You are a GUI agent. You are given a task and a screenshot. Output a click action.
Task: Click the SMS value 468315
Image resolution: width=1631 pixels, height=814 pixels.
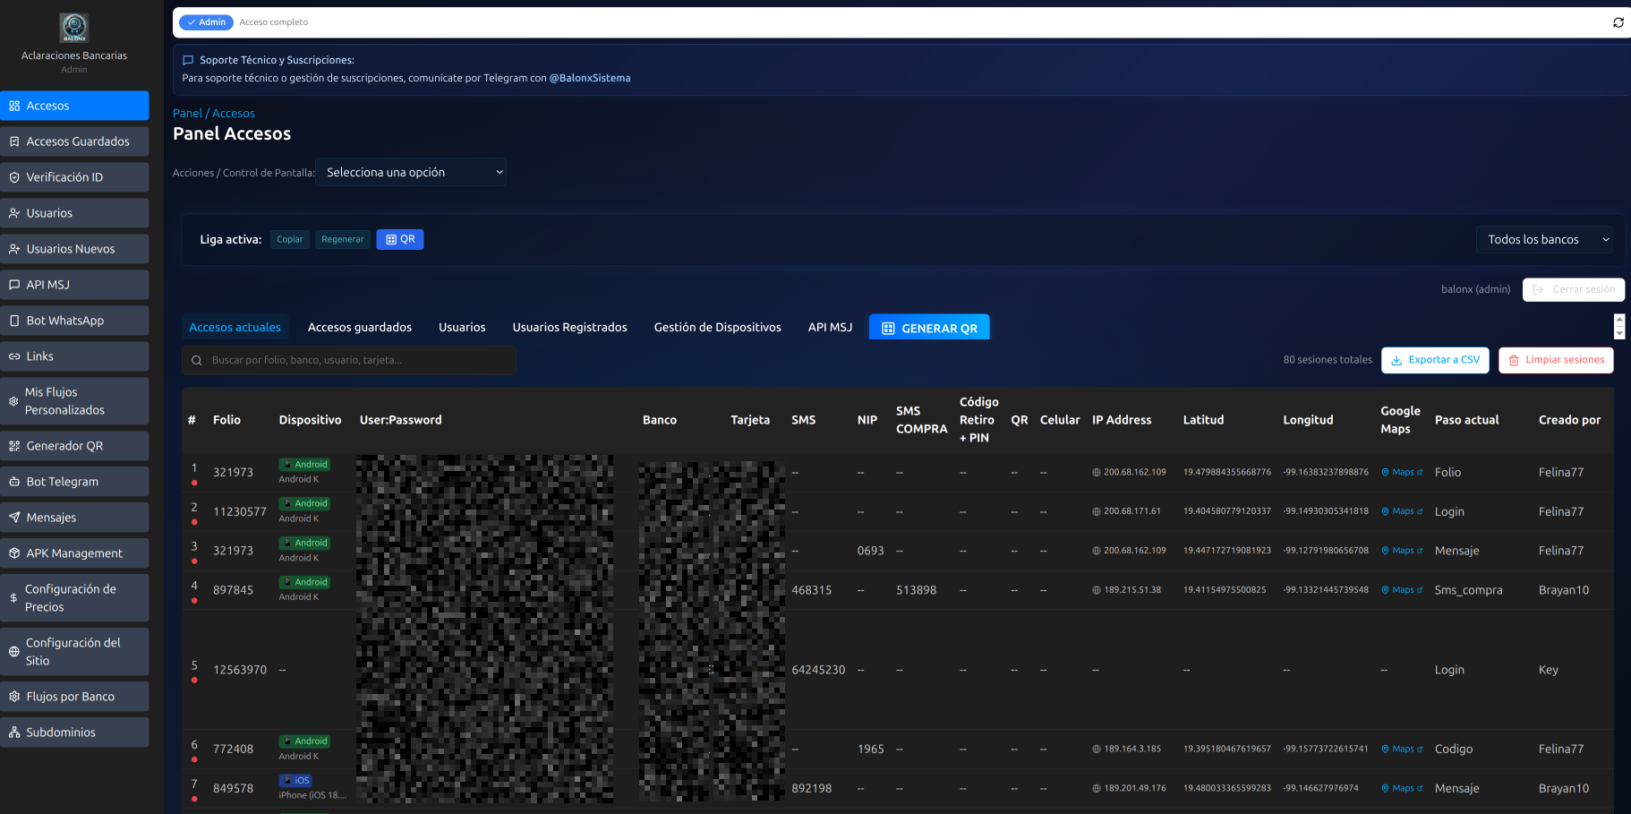point(811,590)
